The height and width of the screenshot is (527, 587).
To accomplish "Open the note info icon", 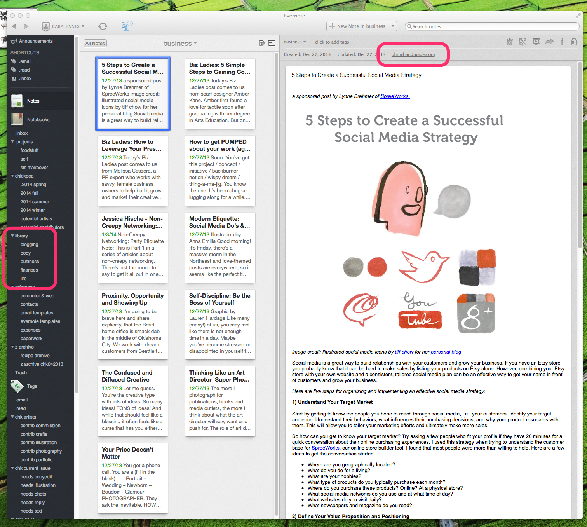I will click(x=562, y=42).
